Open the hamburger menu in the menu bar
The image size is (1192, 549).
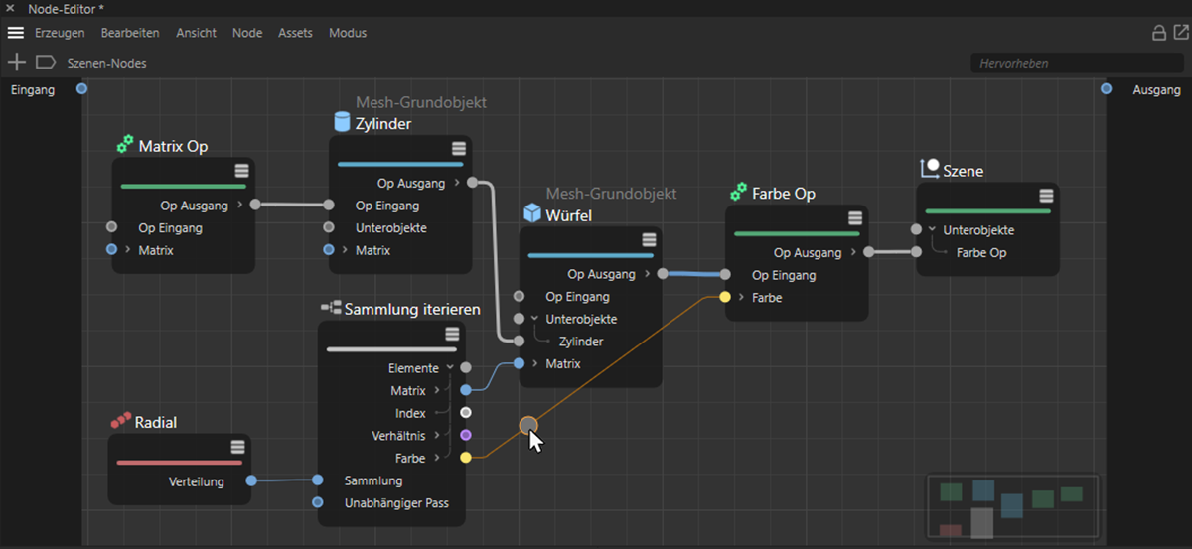(x=16, y=33)
